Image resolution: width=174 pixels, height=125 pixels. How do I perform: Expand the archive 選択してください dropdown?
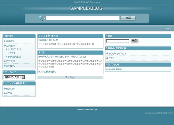(14, 77)
